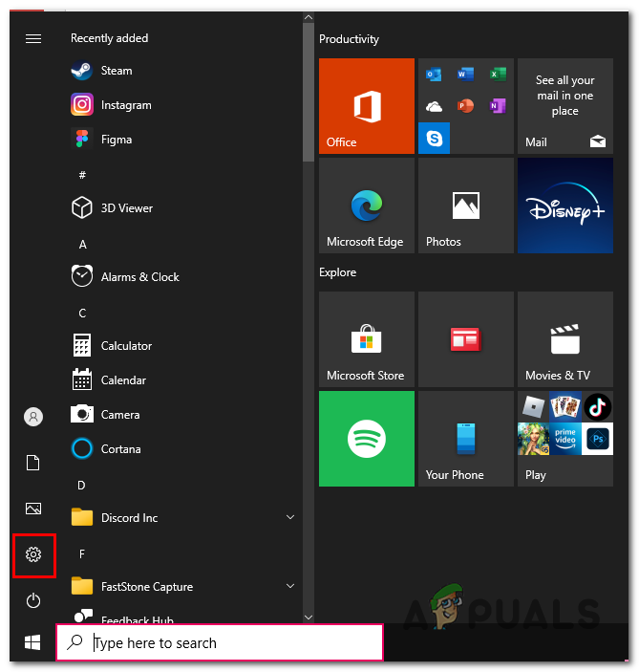
Task: Open Settings gear in the sidebar
Action: click(x=33, y=554)
